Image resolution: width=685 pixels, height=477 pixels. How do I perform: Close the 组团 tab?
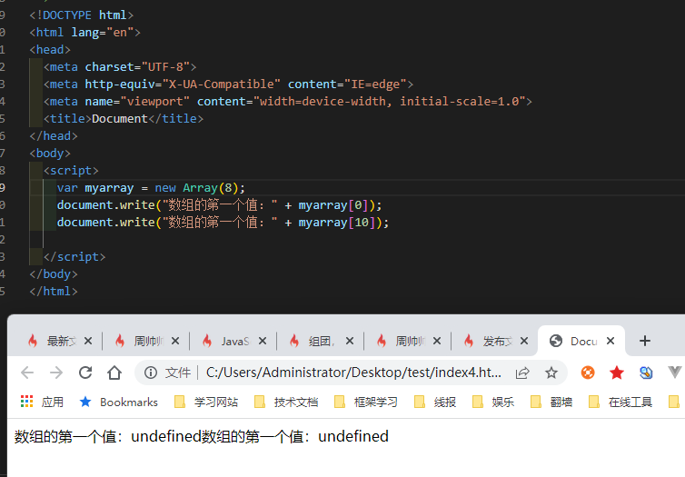point(350,341)
